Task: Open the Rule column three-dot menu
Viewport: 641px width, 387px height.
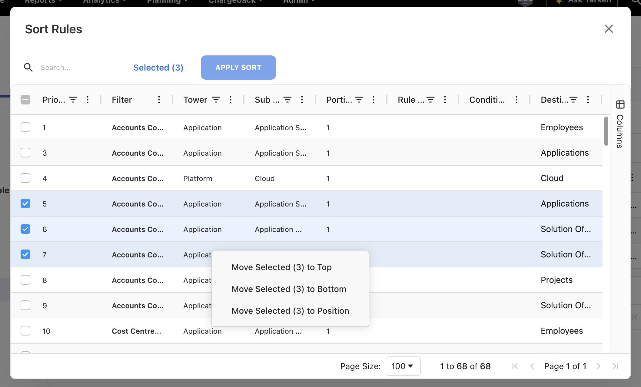Action: click(445, 100)
